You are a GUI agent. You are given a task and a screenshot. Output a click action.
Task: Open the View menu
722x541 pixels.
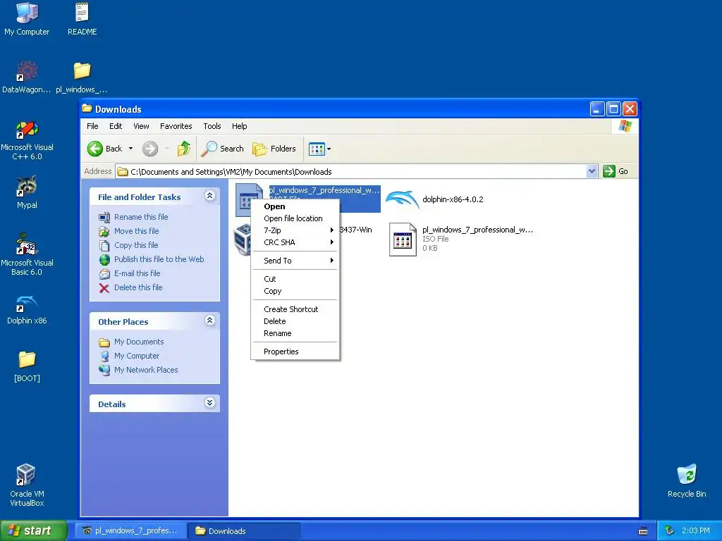tap(141, 126)
